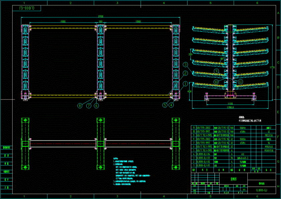Click balloon callout number 11

coord(240,82)
